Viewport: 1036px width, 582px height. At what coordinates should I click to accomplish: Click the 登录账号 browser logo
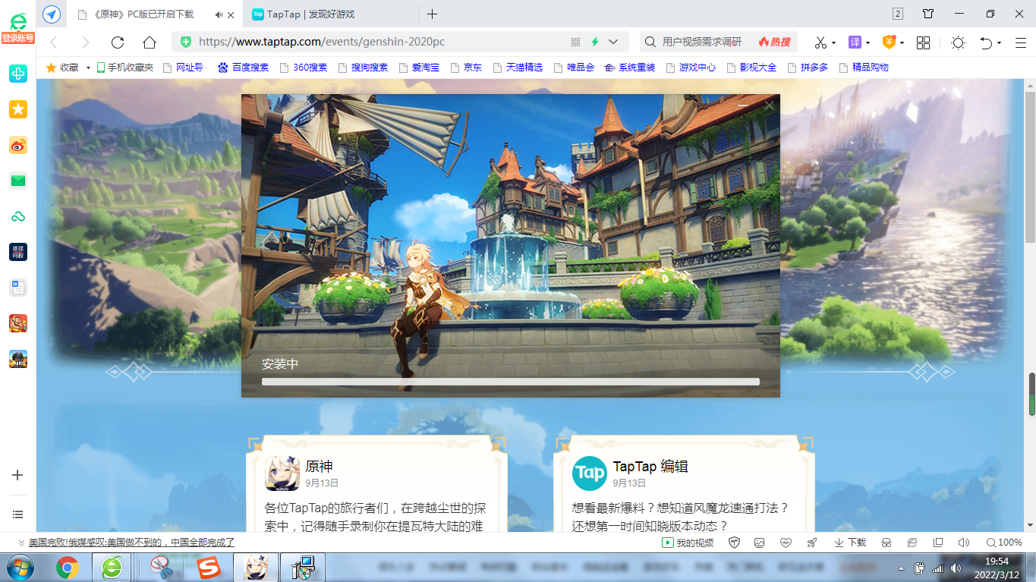click(17, 27)
